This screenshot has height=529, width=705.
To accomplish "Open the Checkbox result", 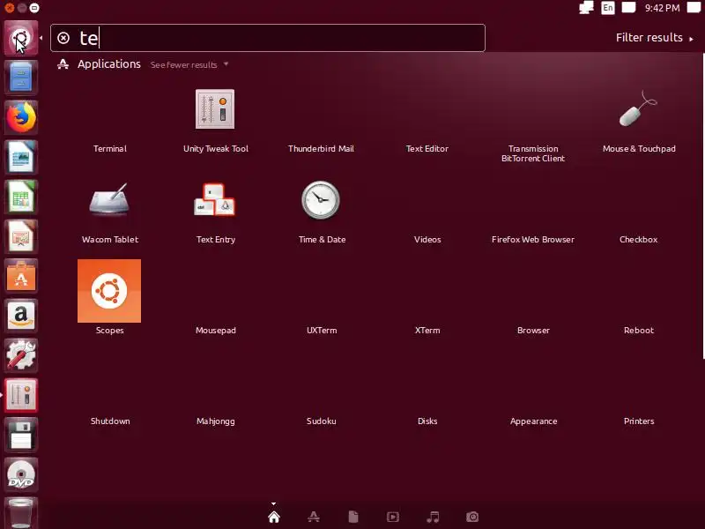I will [x=638, y=239].
